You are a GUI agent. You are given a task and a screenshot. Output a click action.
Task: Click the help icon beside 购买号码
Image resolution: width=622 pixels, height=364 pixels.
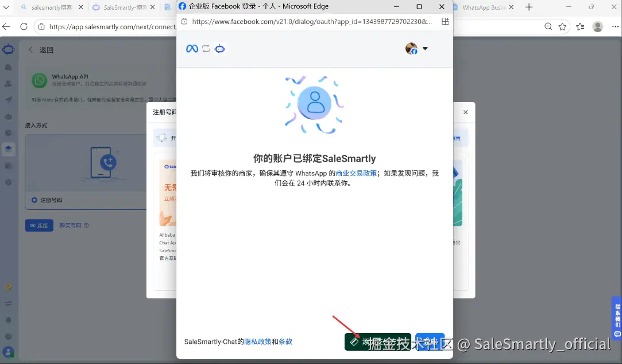pos(87,225)
